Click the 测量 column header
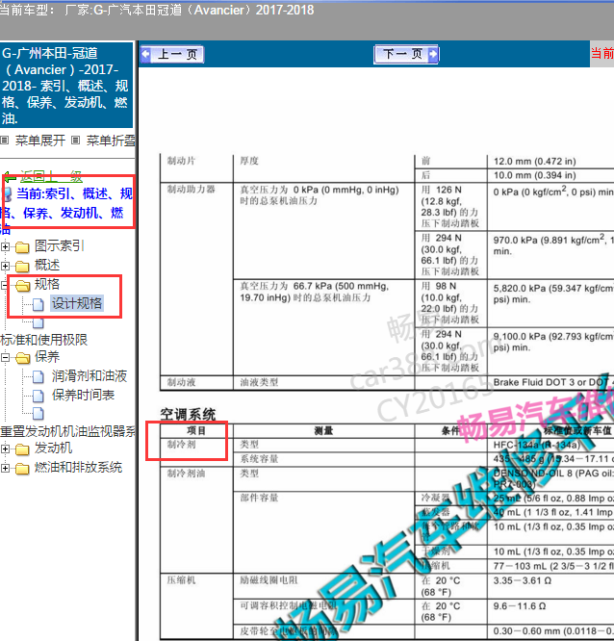Viewport: 614px width, 641px height. [323, 430]
